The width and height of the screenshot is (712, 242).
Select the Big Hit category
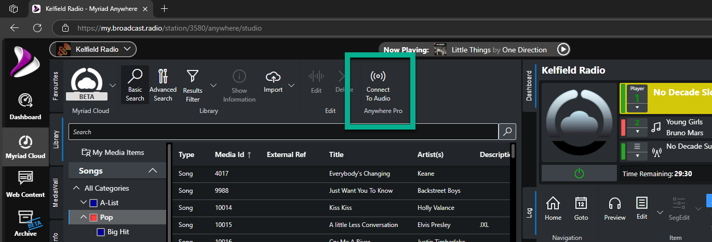coord(118,232)
